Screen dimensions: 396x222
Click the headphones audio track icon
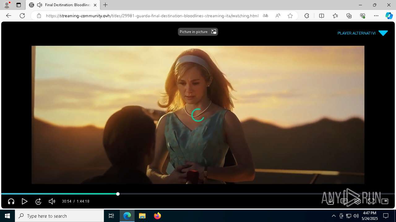tap(11, 201)
